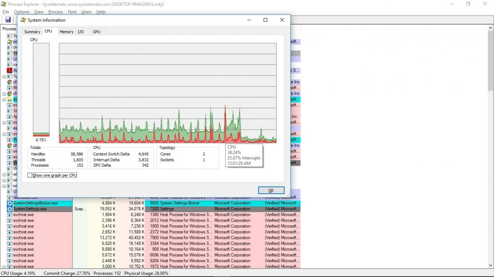Switch to the Summary tab

[32, 32]
